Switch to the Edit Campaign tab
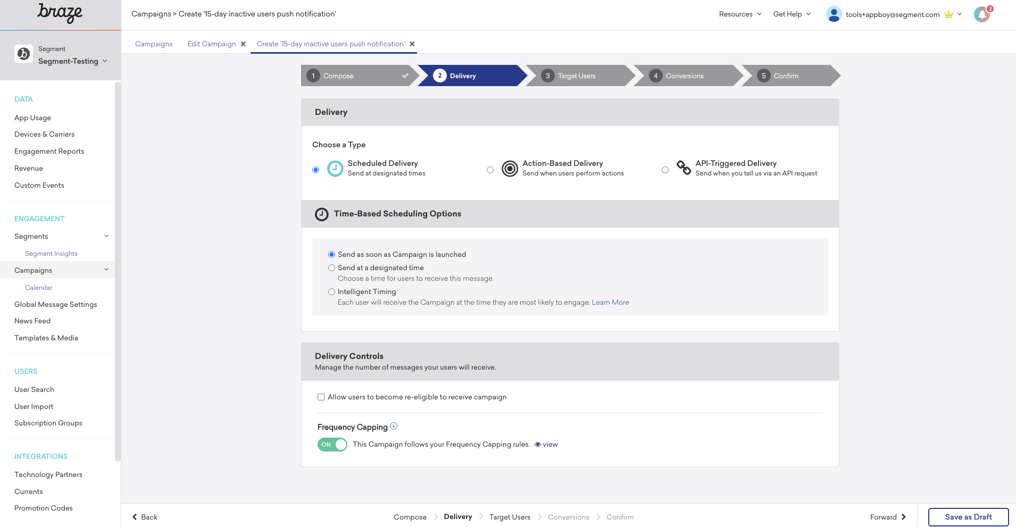 [212, 44]
